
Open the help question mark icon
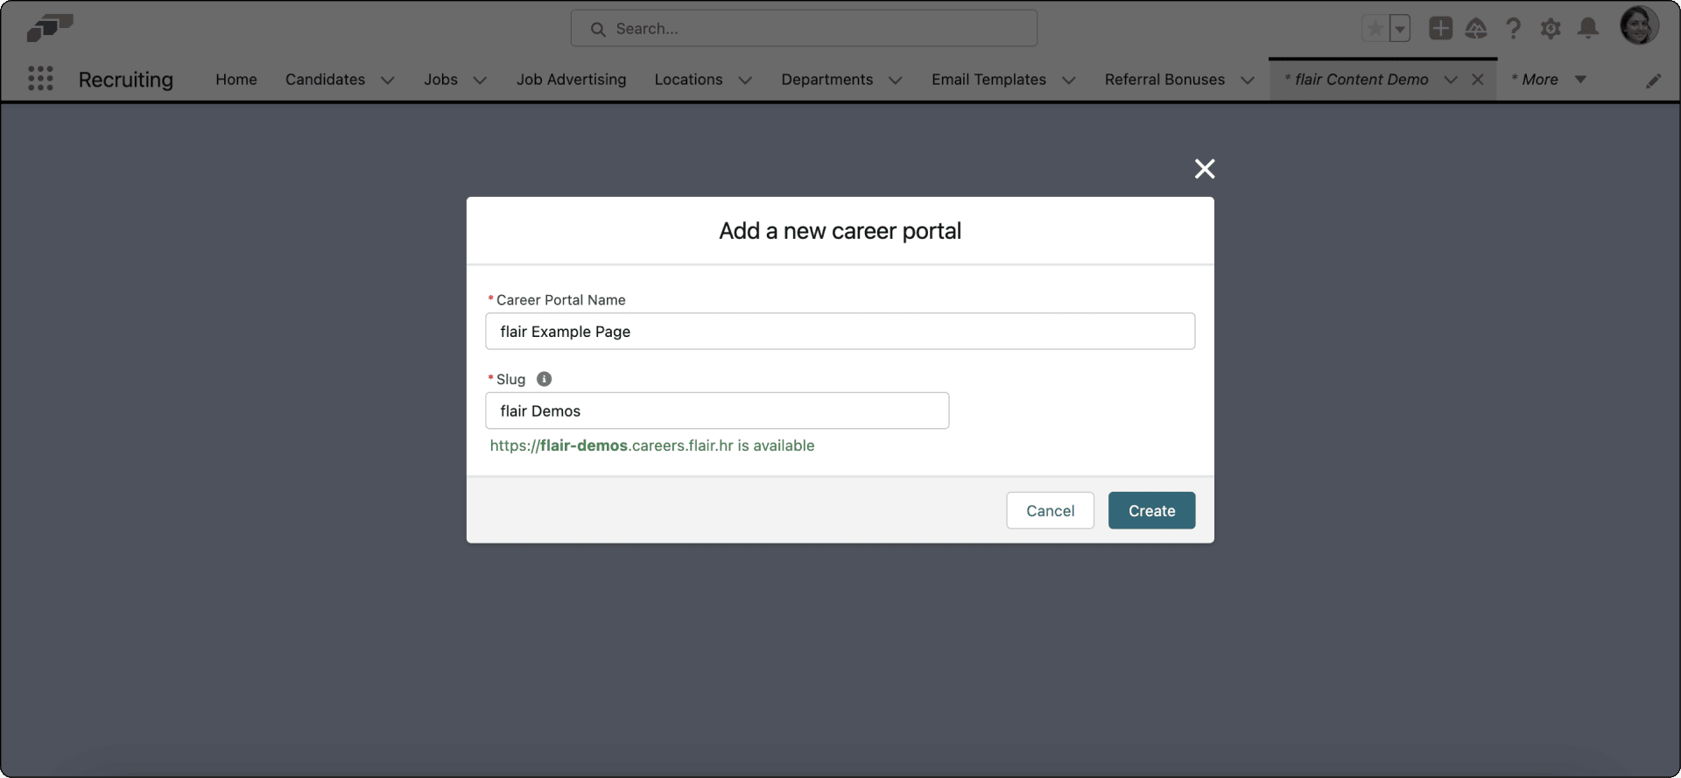[1513, 29]
